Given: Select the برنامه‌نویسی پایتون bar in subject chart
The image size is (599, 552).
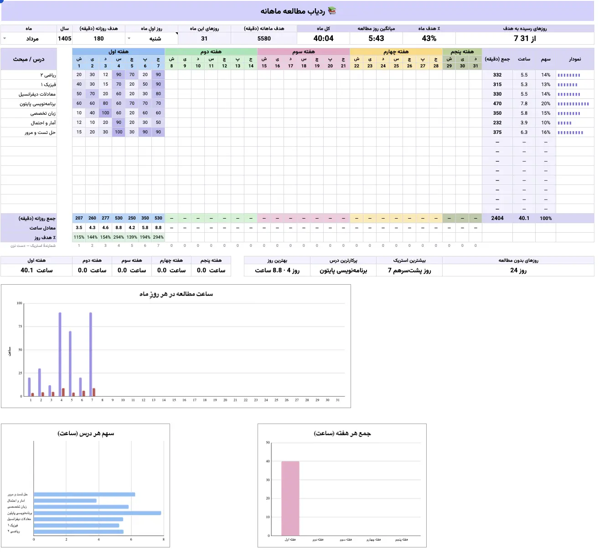Looking at the screenshot, I should (98, 513).
